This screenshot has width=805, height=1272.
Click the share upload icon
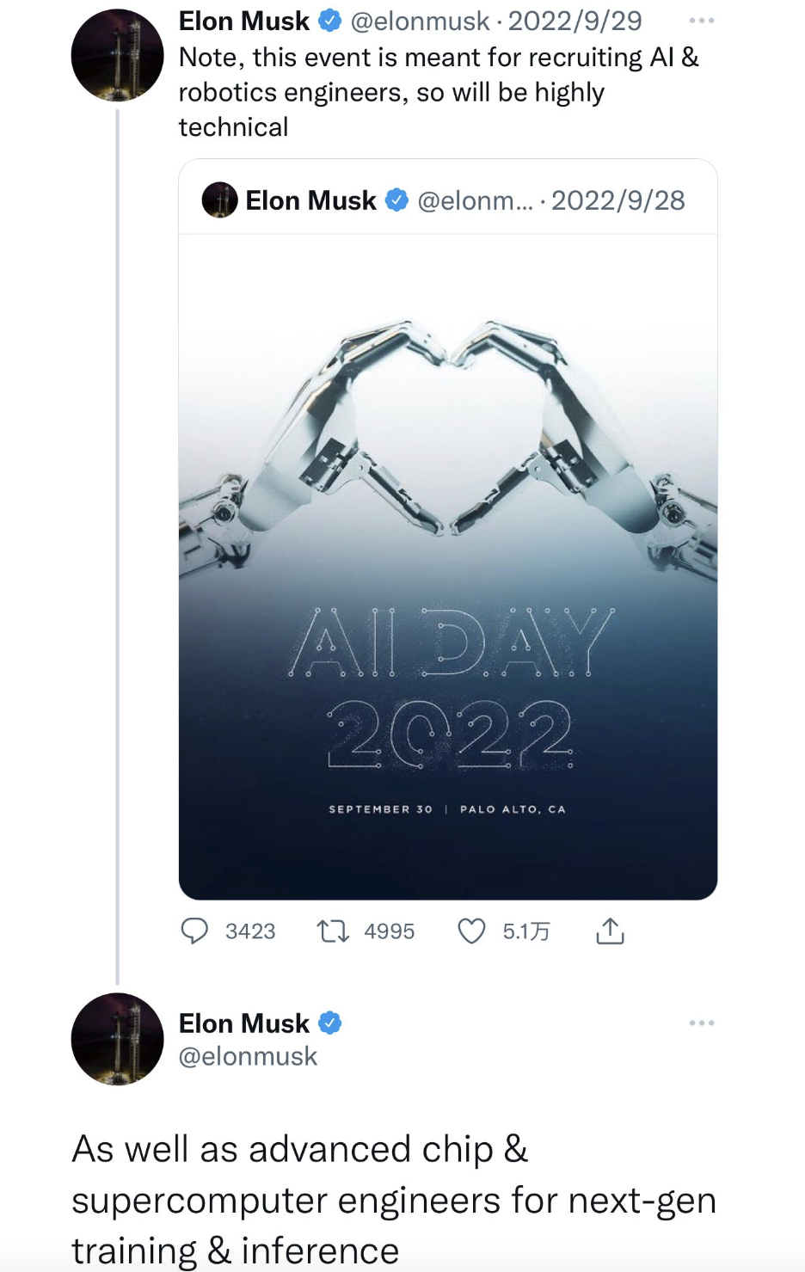pos(610,931)
